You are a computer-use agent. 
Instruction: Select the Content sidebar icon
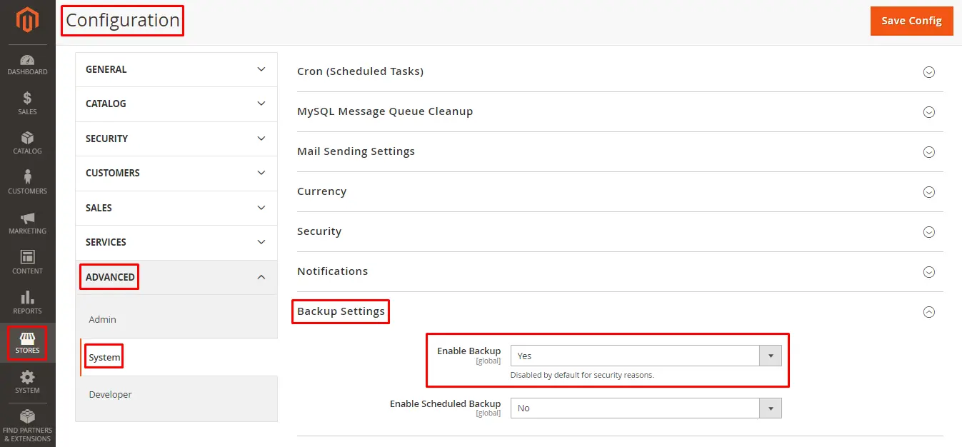[27, 261]
